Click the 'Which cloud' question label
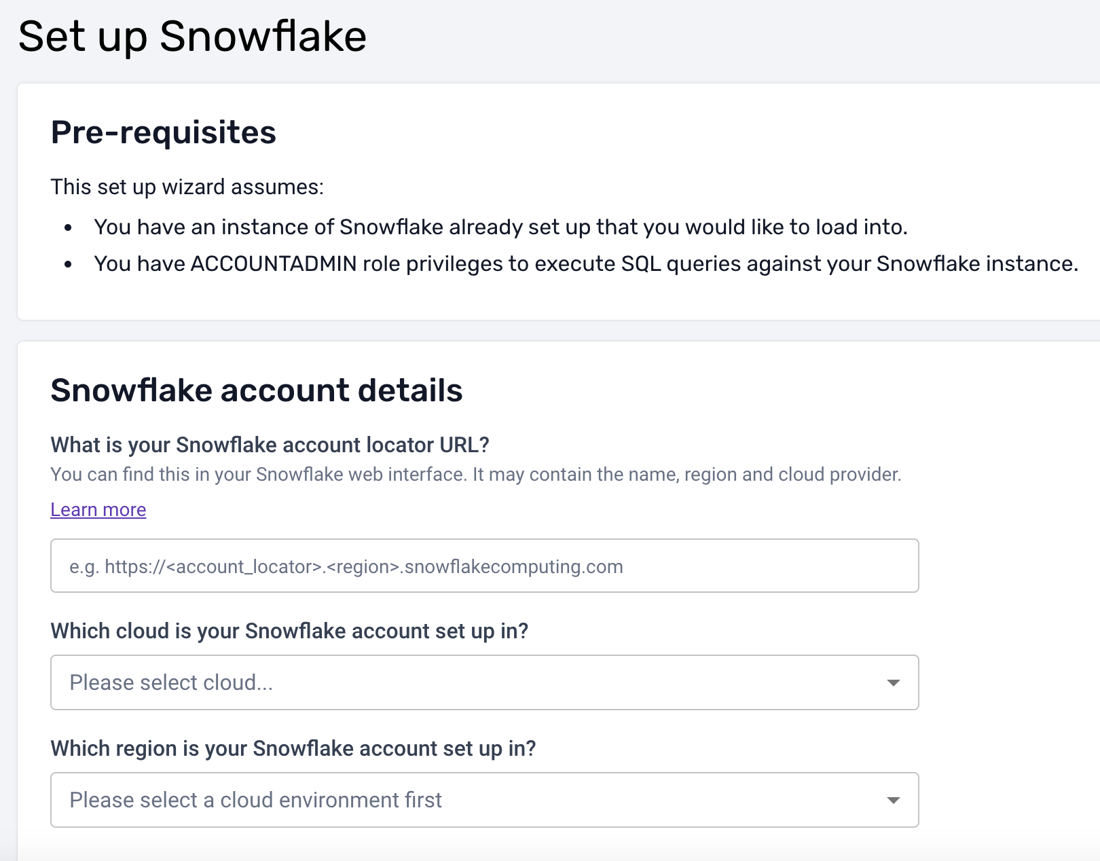The image size is (1100, 861). pos(289,631)
